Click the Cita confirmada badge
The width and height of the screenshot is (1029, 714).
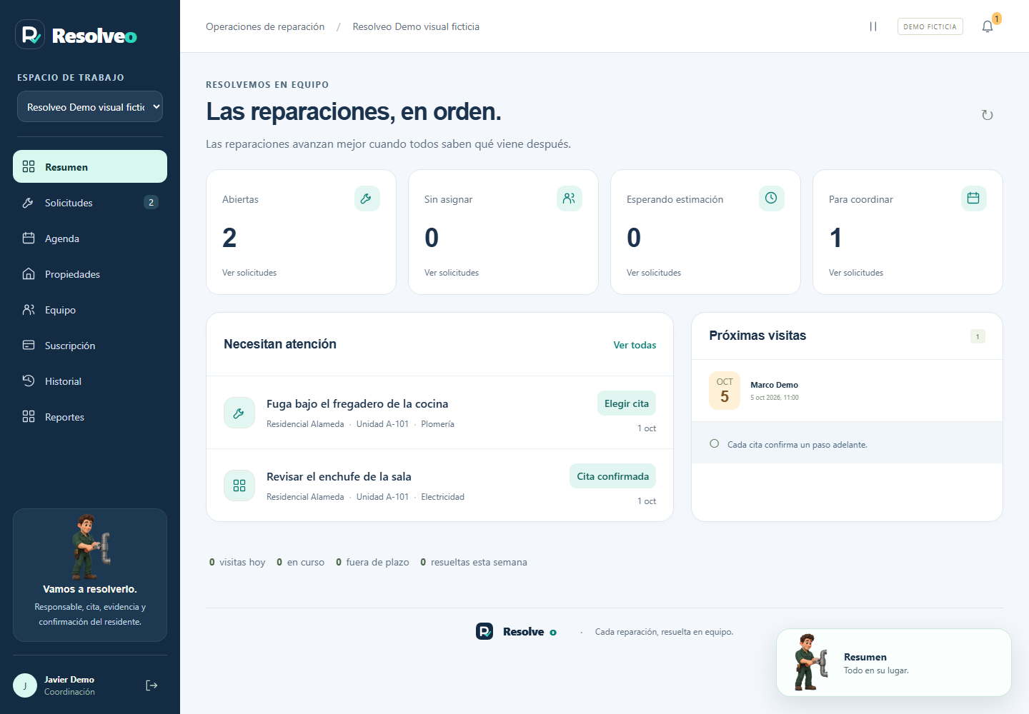pos(613,476)
